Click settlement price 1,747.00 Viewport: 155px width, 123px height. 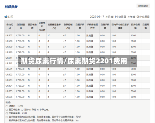coord(20,52)
